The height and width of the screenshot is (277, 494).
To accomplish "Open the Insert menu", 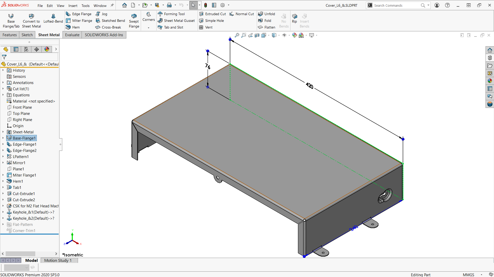I will click(73, 6).
